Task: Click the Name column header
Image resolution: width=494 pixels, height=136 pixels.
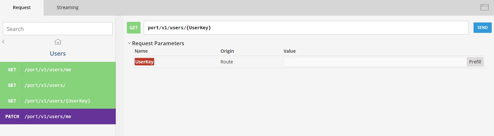Action: (141, 51)
